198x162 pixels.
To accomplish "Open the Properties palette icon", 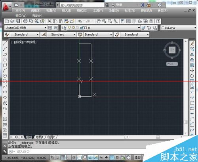I will click(x=123, y=21).
